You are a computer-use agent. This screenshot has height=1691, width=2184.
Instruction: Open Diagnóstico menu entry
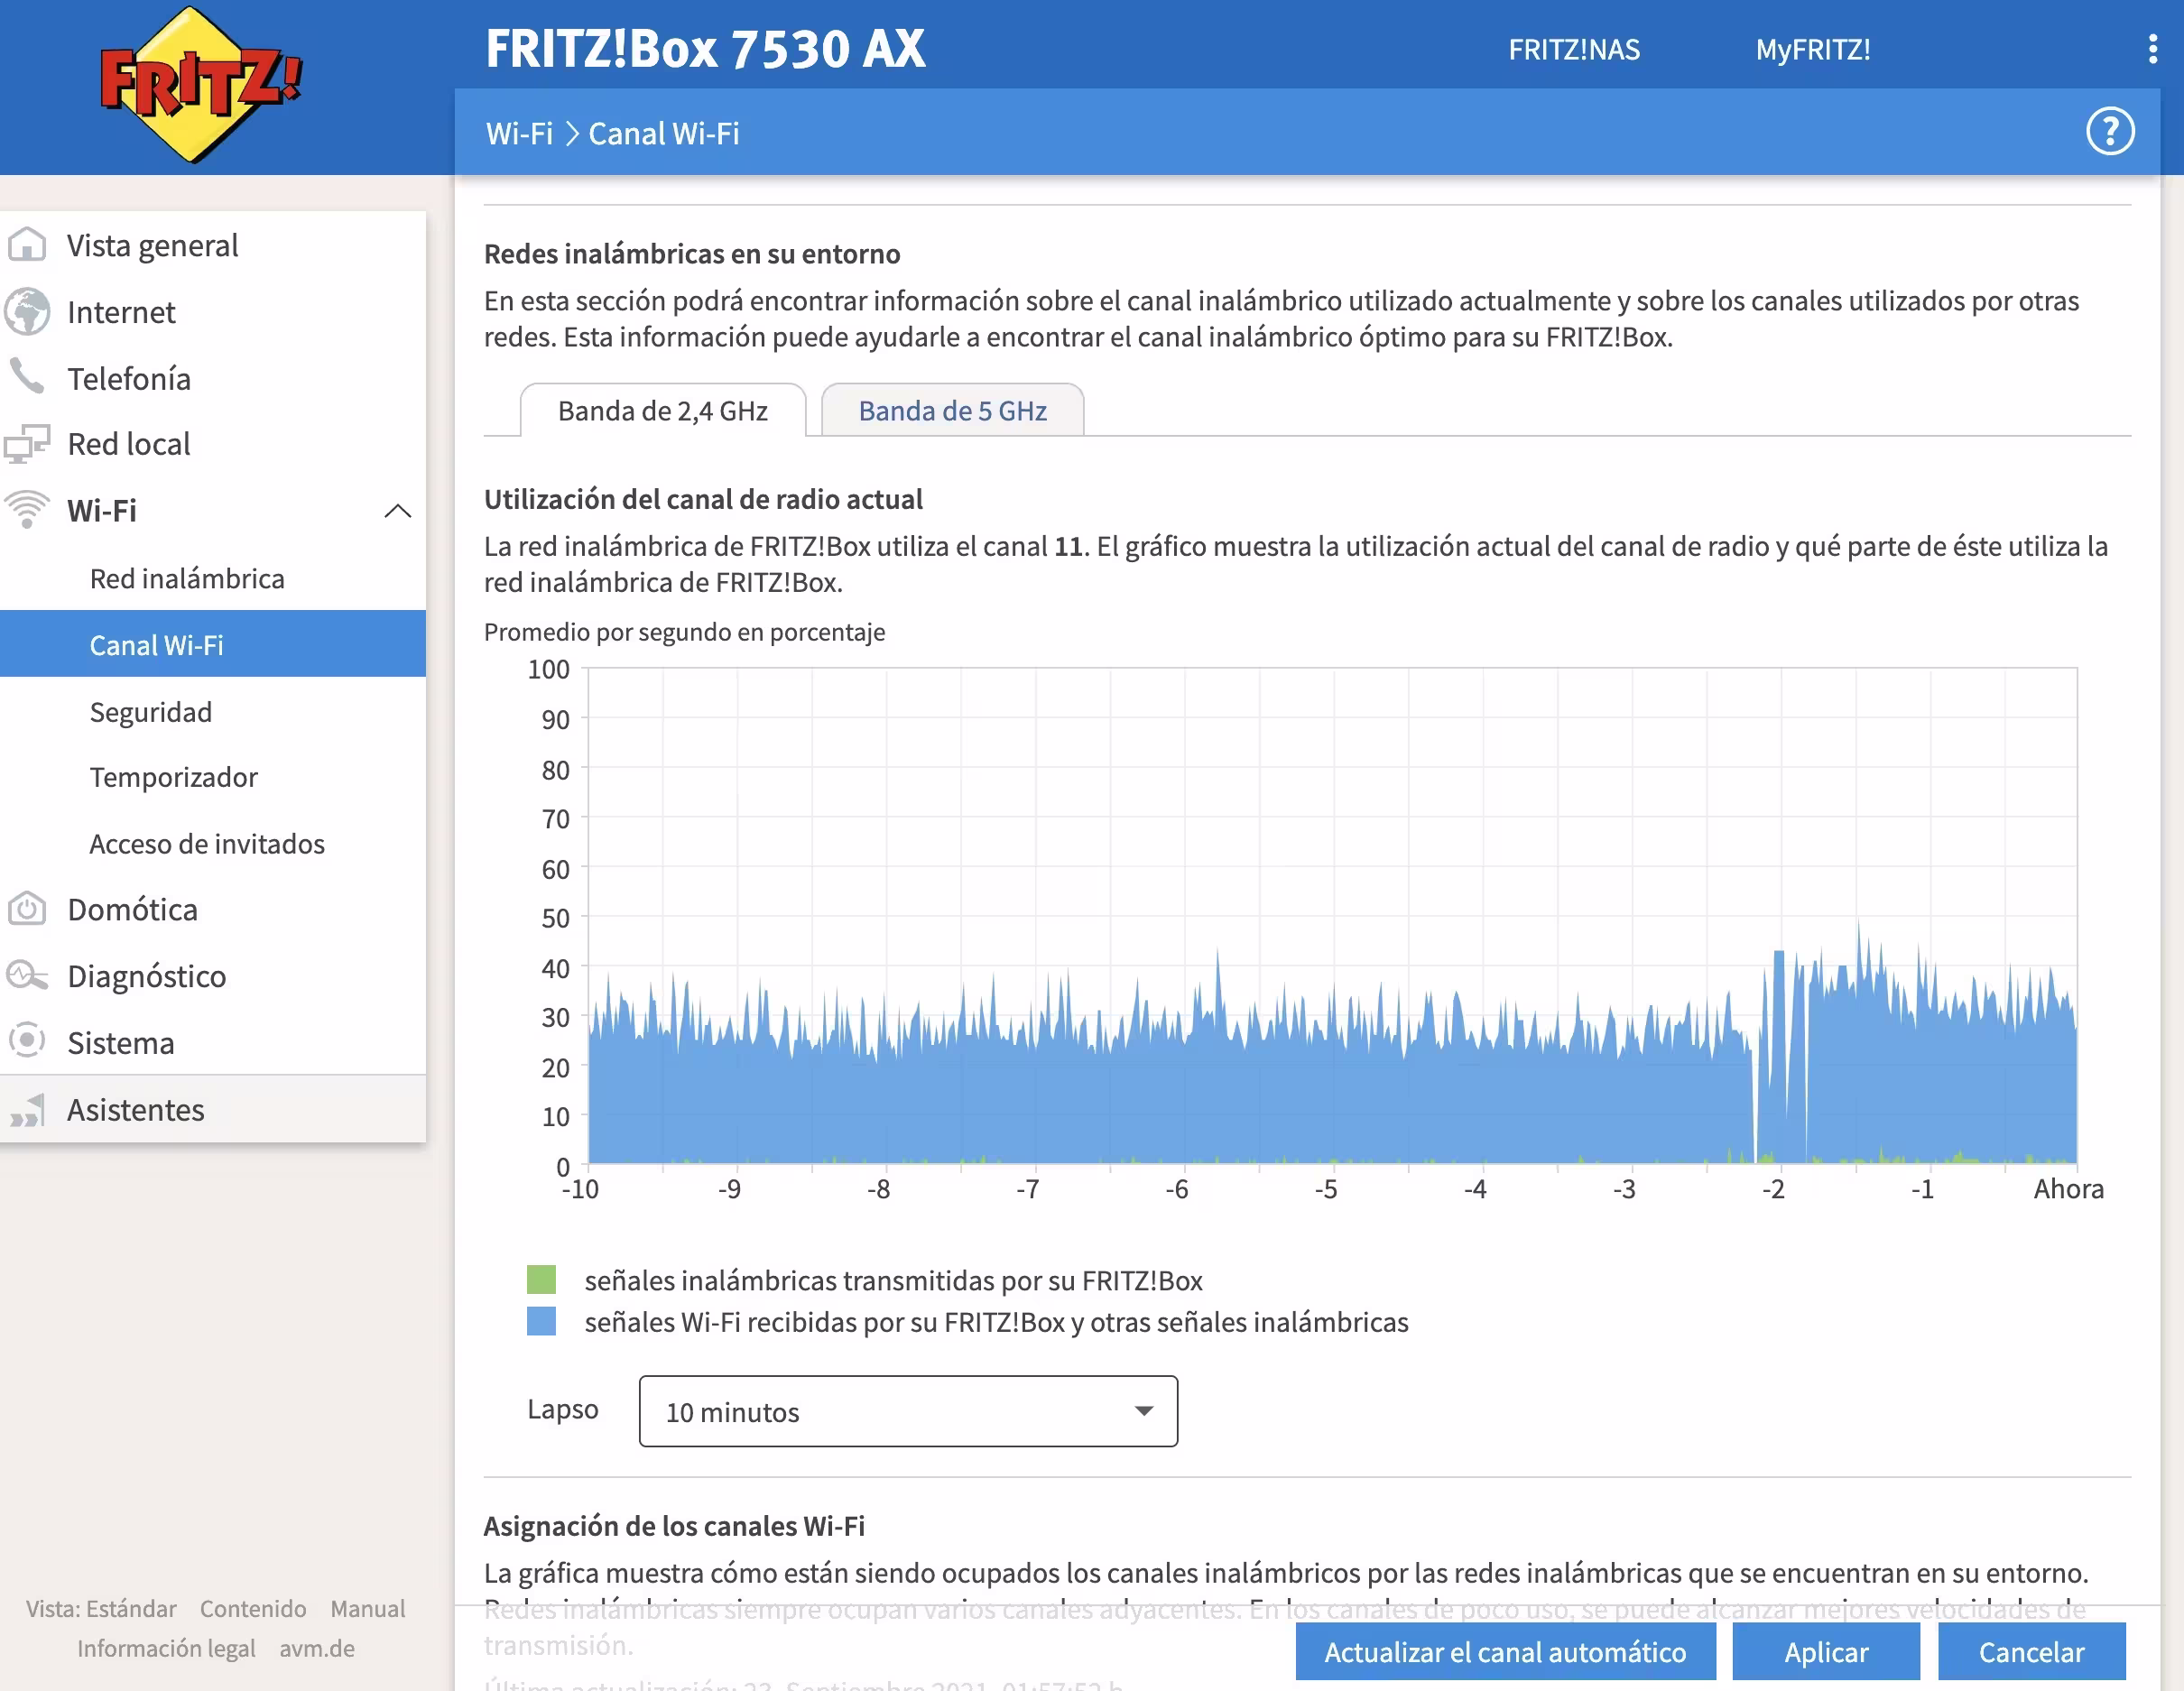(x=213, y=975)
